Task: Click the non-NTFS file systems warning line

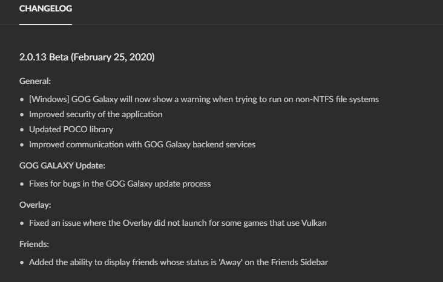Action: pos(203,99)
